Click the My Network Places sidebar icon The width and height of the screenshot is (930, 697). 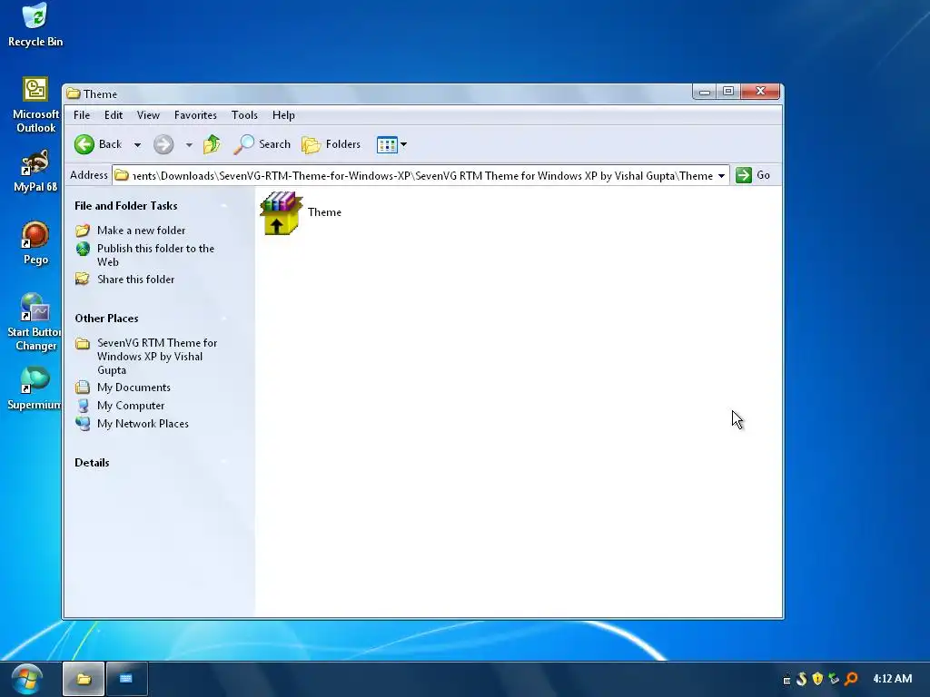[x=83, y=423]
